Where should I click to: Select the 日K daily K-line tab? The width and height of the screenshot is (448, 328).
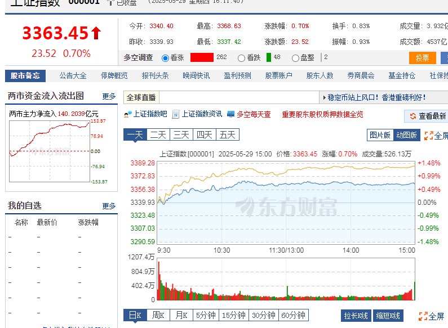(x=135, y=316)
